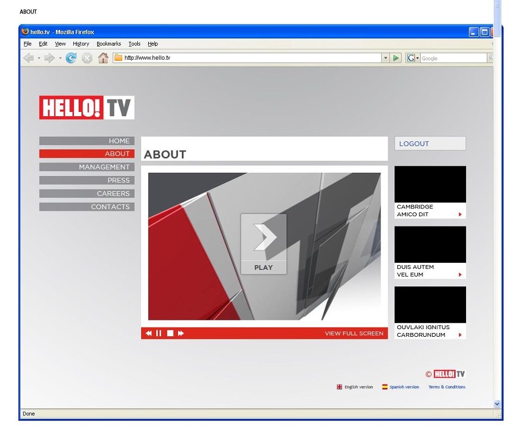Click the browser Back arrow icon

click(29, 58)
